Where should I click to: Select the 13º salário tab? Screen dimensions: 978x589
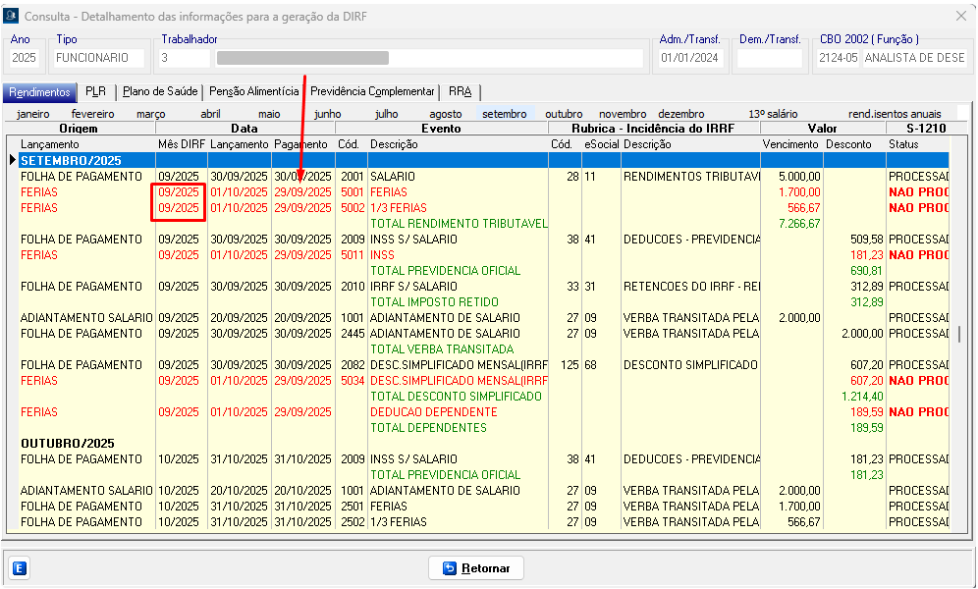click(773, 114)
